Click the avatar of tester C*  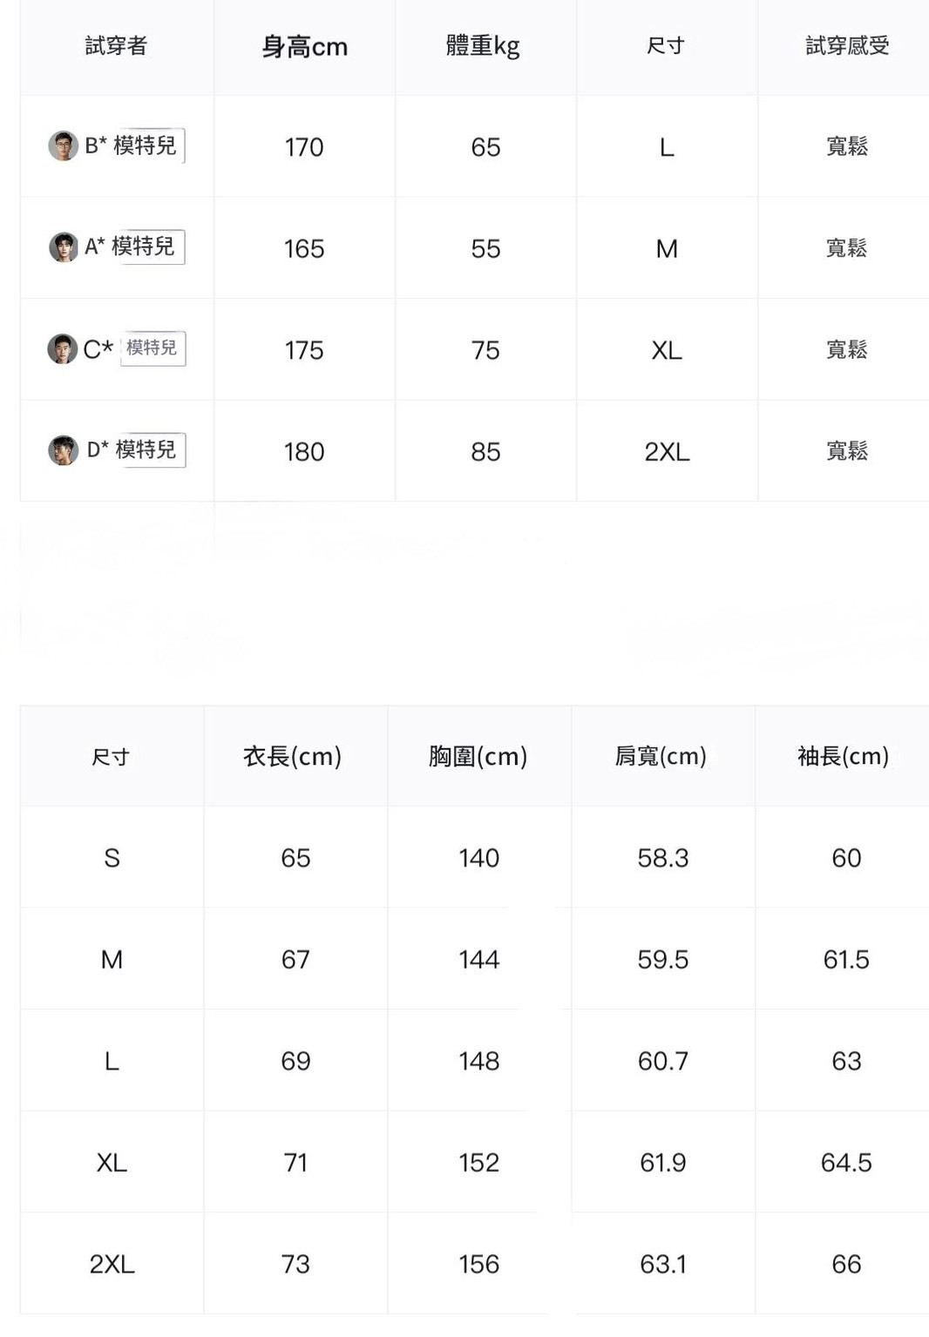pyautogui.click(x=62, y=349)
